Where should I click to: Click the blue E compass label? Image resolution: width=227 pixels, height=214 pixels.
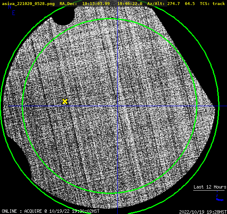[x=14, y=13]
